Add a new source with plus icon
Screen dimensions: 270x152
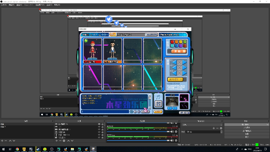click(x=56, y=141)
